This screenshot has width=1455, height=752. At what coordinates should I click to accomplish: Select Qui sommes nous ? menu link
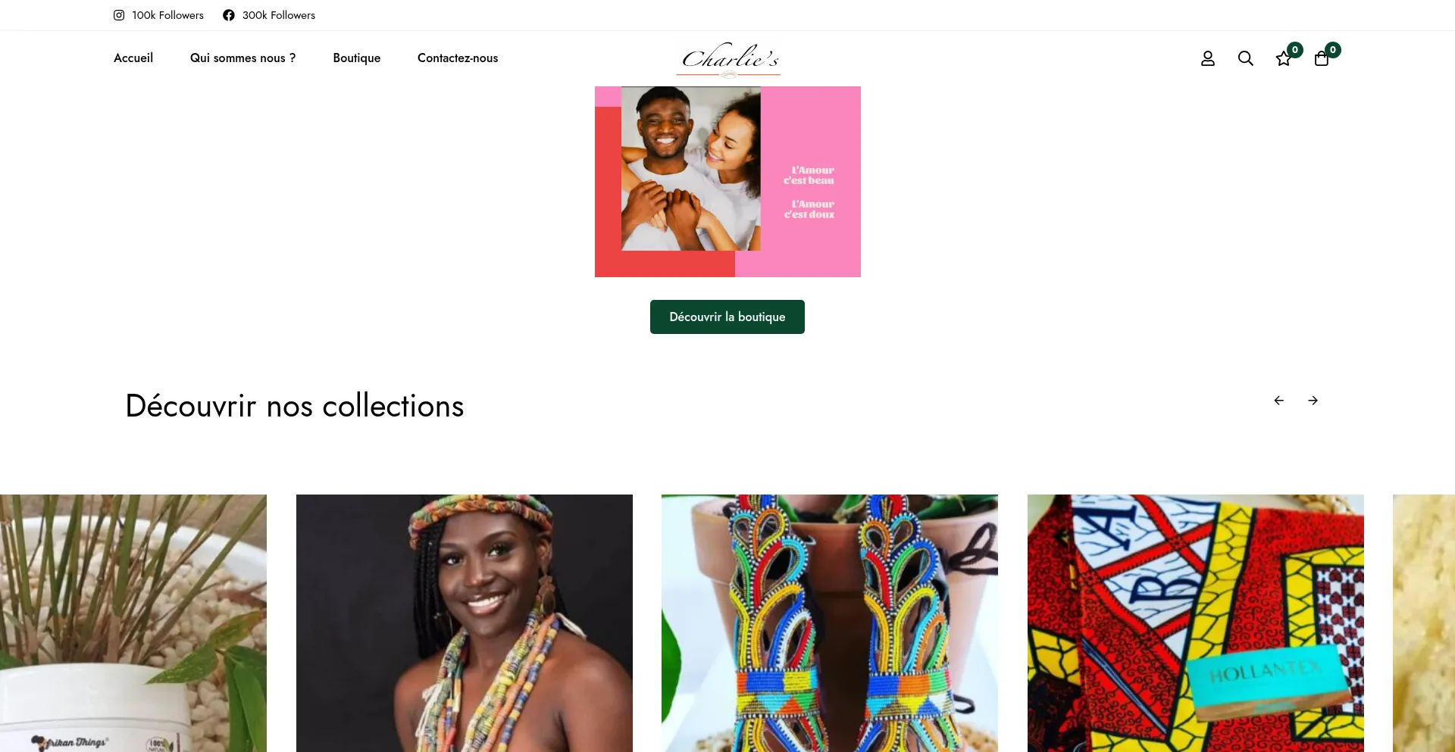tap(243, 58)
